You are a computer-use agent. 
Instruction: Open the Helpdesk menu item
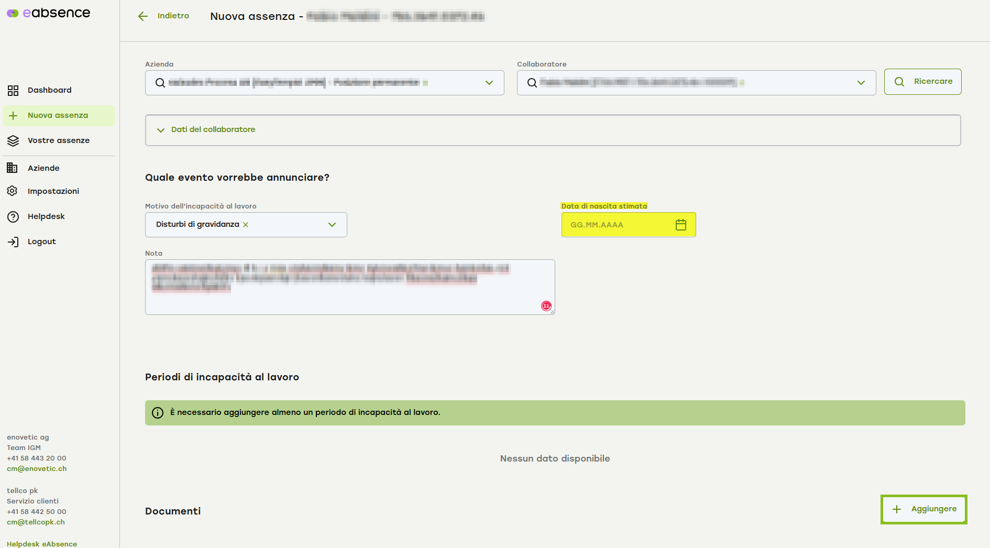46,216
